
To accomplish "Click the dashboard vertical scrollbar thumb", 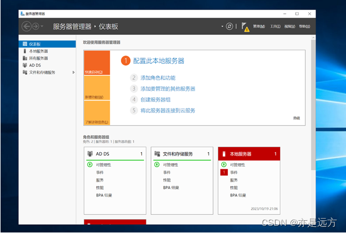I will point(313,105).
